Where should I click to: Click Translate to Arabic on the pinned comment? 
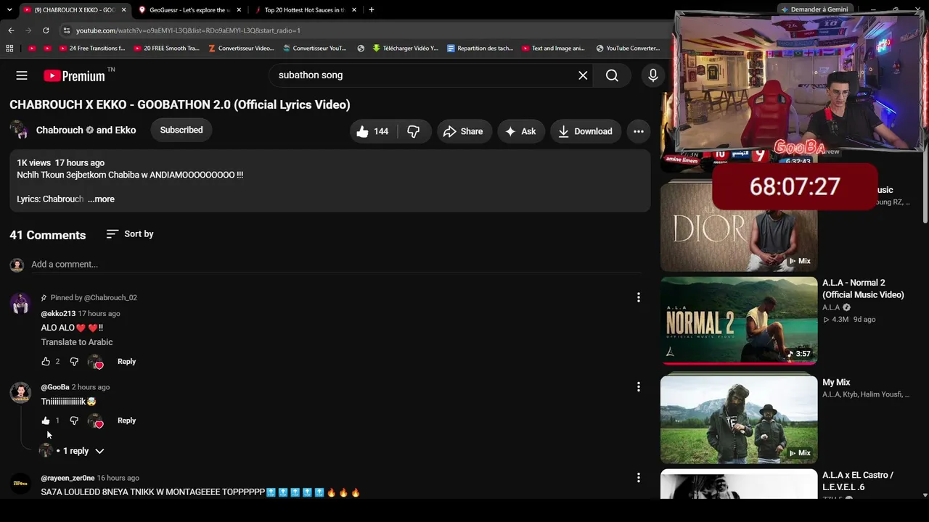(x=77, y=342)
